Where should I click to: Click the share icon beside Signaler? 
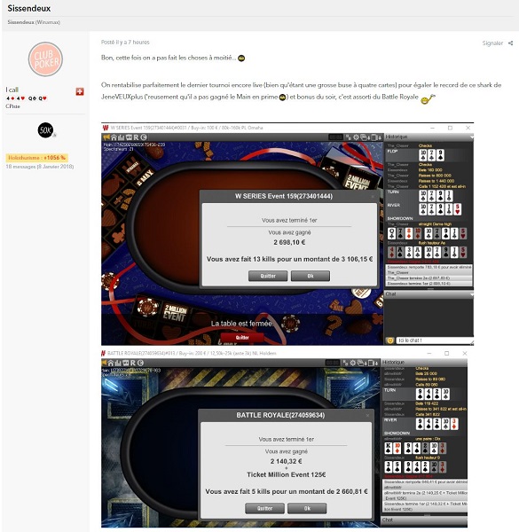(x=510, y=43)
